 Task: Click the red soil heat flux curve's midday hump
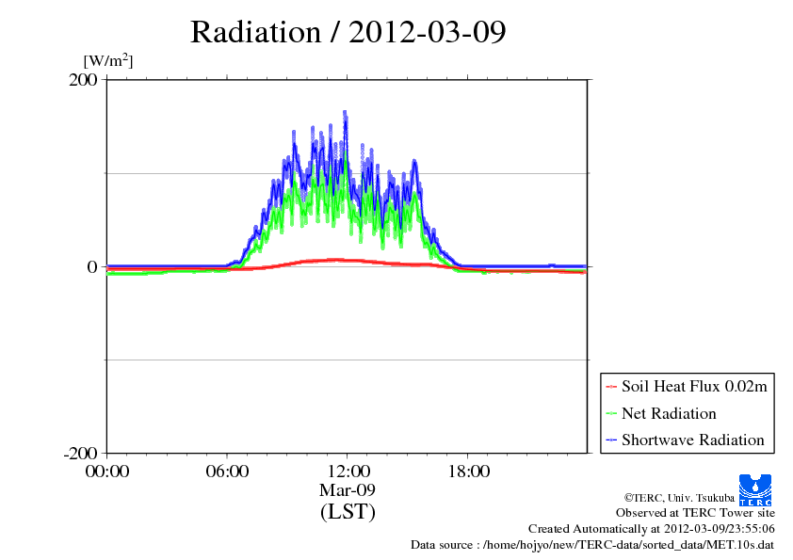[x=334, y=261]
